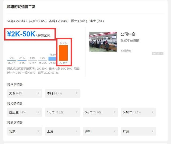Open the 3-5年 71.0% experience breakdown
171x144 pixels.
point(100,112)
